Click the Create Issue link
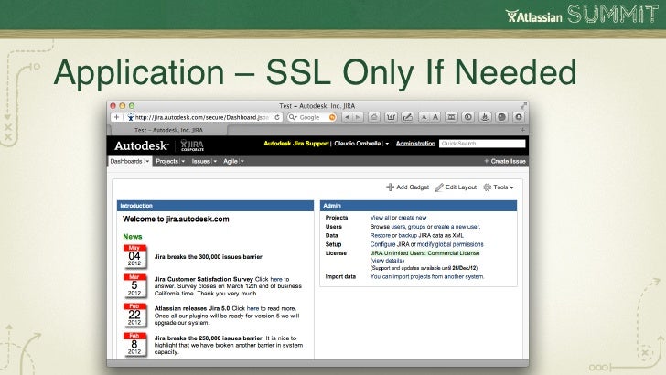This screenshot has height=375, width=666. click(x=505, y=161)
